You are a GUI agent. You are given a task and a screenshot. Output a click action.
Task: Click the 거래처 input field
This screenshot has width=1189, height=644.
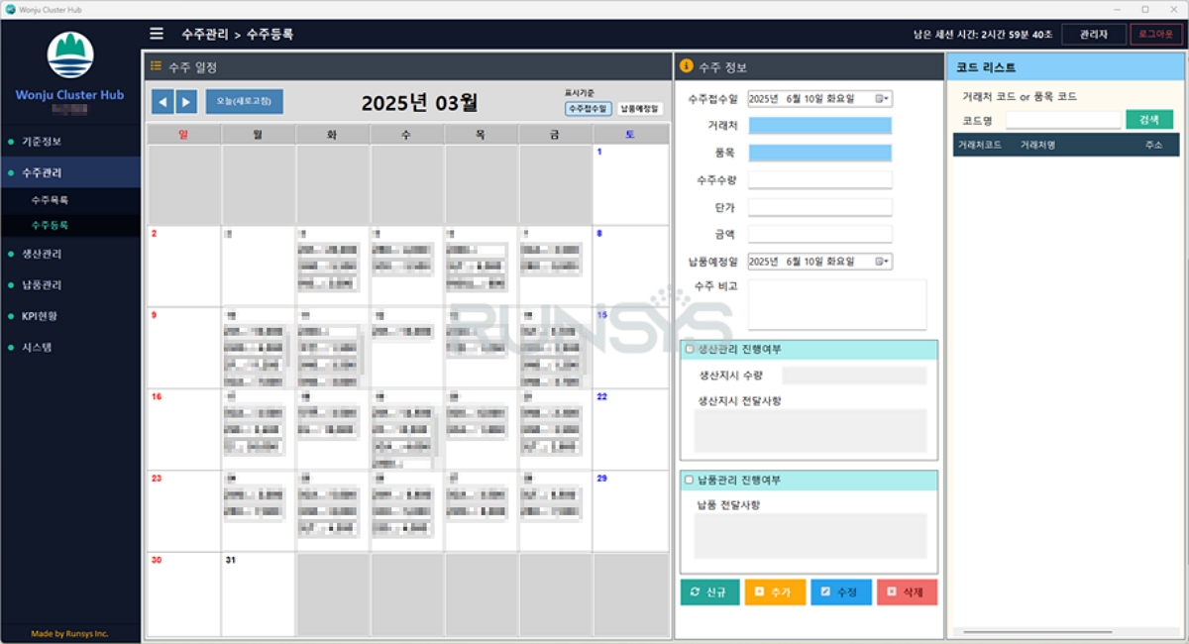pyautogui.click(x=819, y=126)
